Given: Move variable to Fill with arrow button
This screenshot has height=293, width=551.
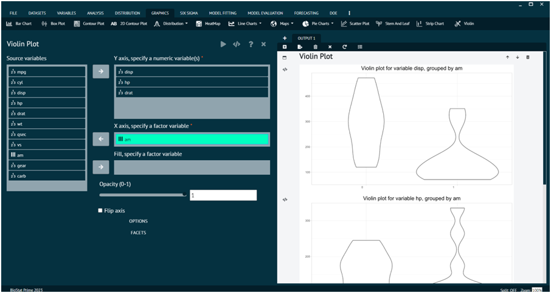Looking at the screenshot, I should click(101, 167).
